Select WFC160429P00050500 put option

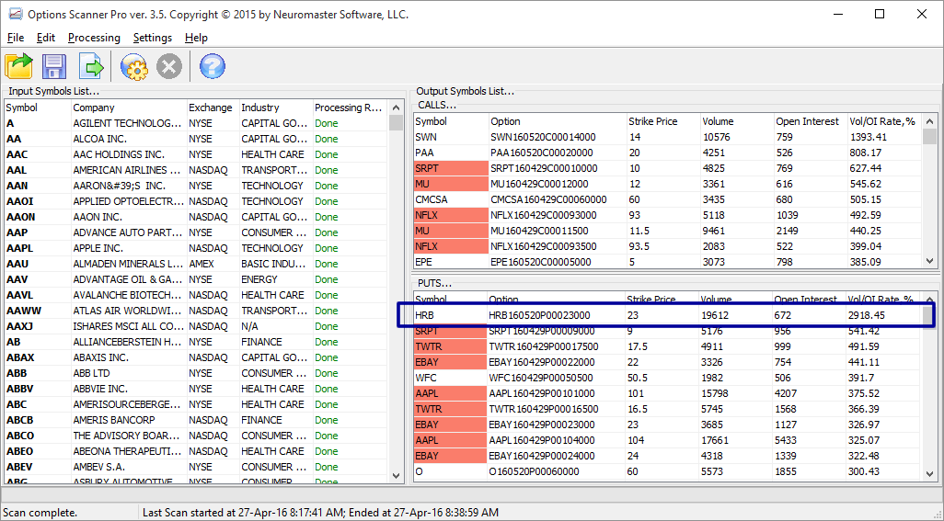coord(668,378)
